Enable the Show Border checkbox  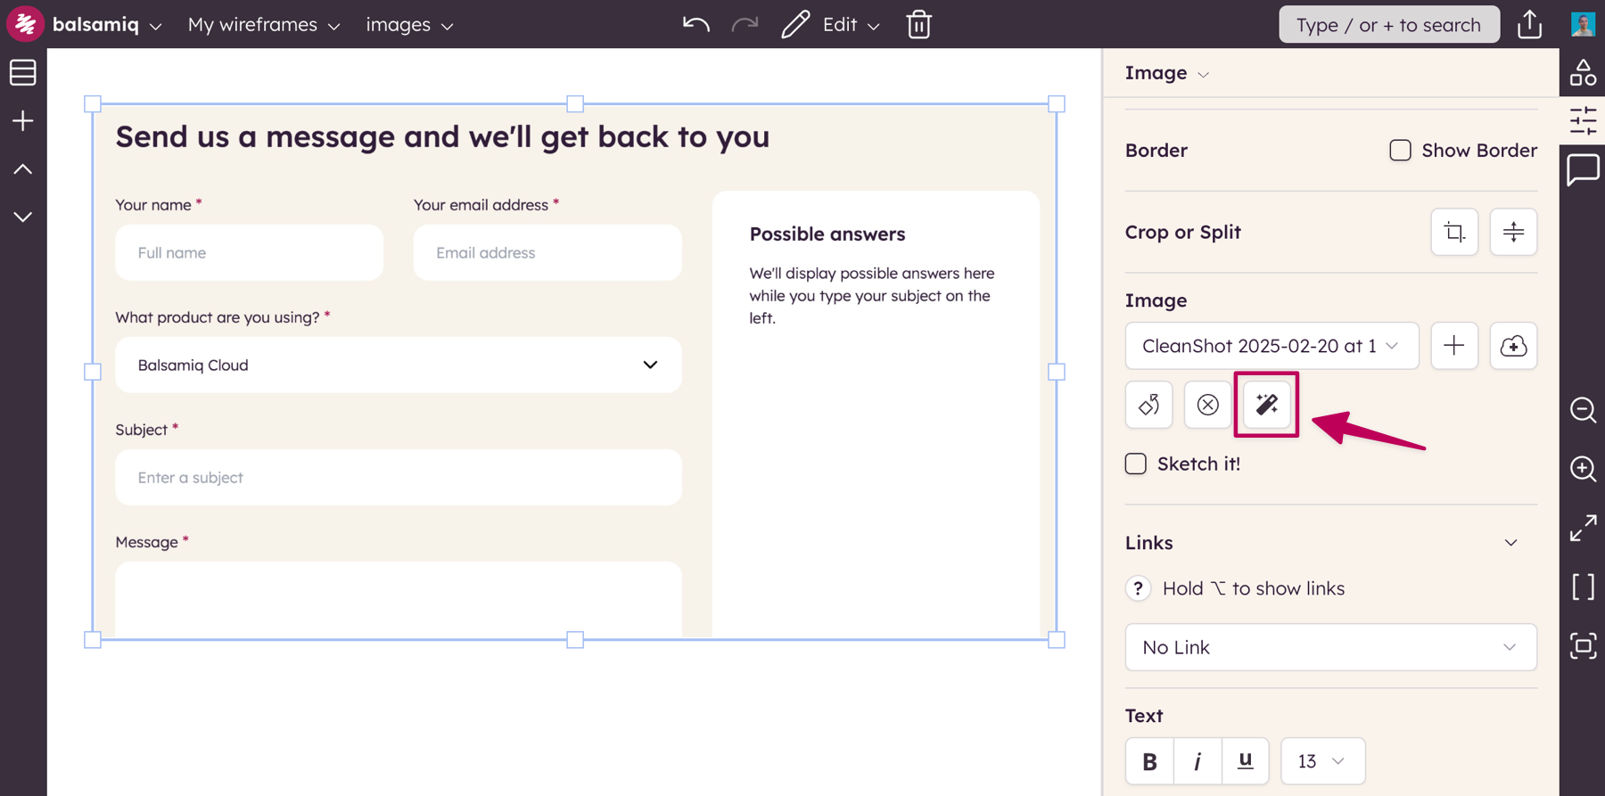tap(1400, 150)
